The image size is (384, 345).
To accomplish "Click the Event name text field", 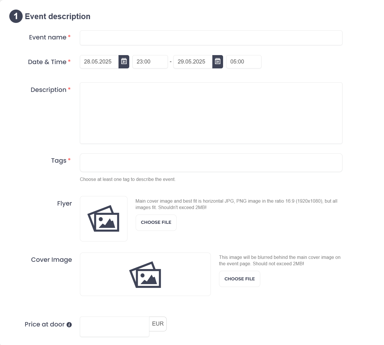I will (211, 38).
